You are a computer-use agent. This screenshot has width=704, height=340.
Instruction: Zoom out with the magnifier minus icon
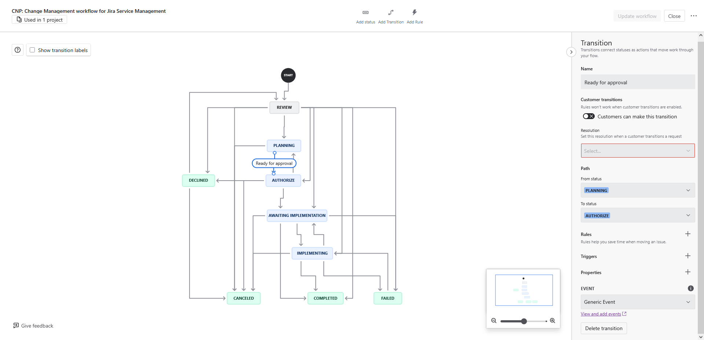coord(494,321)
